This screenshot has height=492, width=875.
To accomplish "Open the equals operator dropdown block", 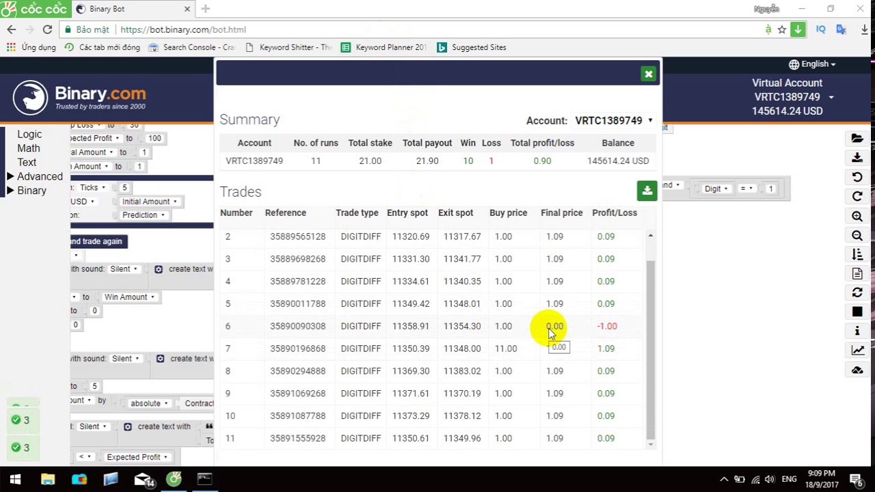I will click(x=746, y=189).
